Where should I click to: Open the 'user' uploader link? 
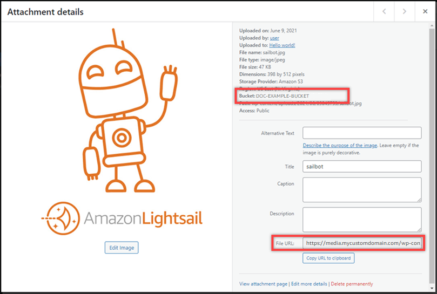(x=274, y=38)
